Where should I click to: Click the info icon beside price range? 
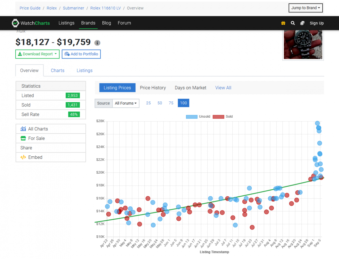pyautogui.click(x=97, y=43)
